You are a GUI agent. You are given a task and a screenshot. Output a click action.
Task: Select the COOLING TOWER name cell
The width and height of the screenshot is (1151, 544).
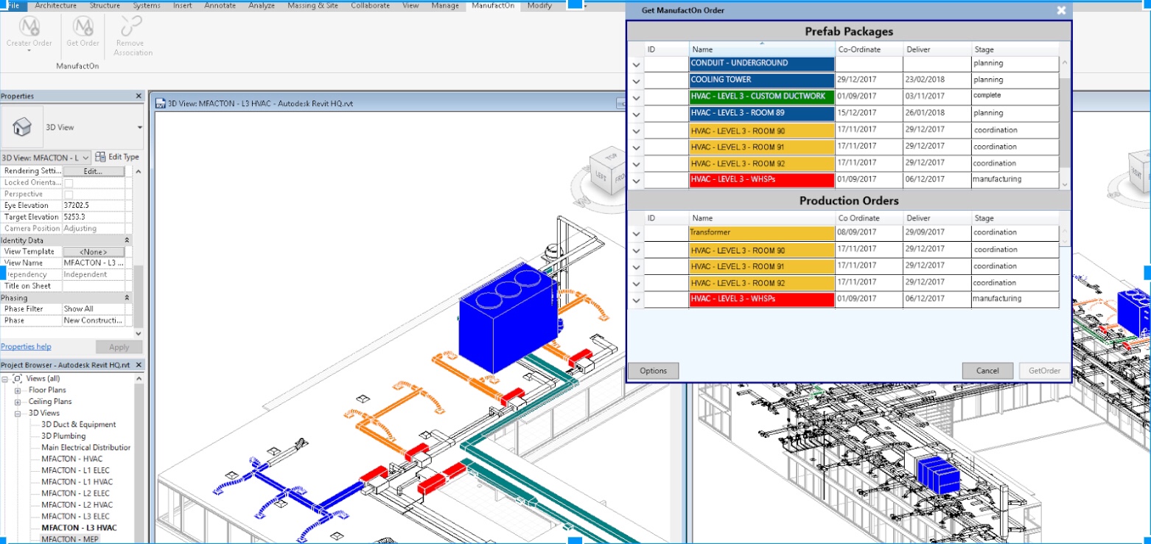pyautogui.click(x=762, y=80)
